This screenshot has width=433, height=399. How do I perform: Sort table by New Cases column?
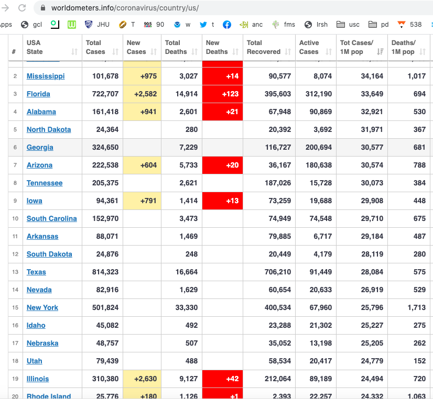point(154,51)
